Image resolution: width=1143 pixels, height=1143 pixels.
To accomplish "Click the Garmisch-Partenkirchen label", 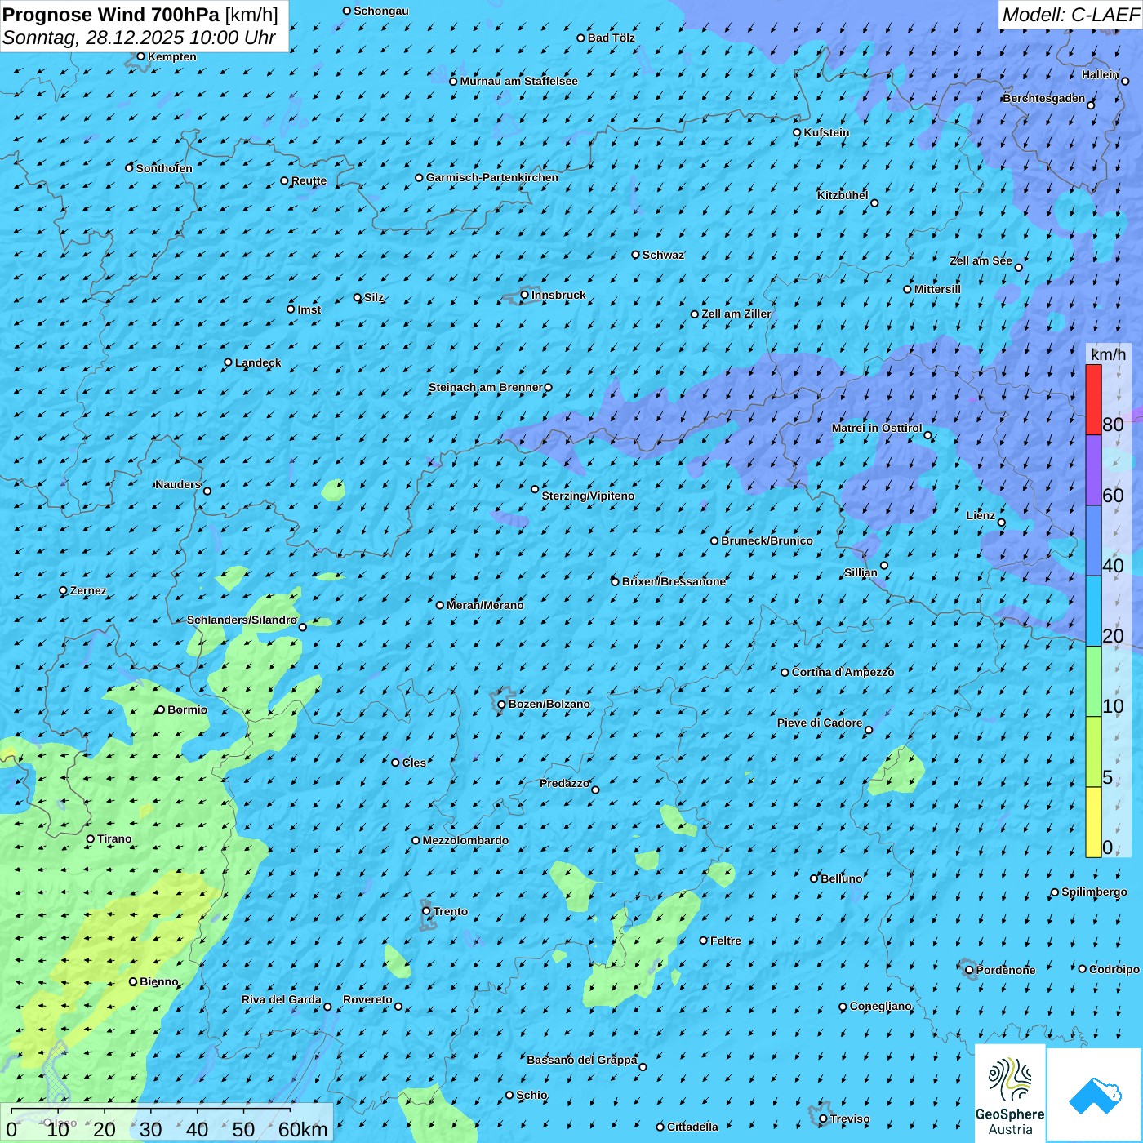I will pyautogui.click(x=492, y=177).
